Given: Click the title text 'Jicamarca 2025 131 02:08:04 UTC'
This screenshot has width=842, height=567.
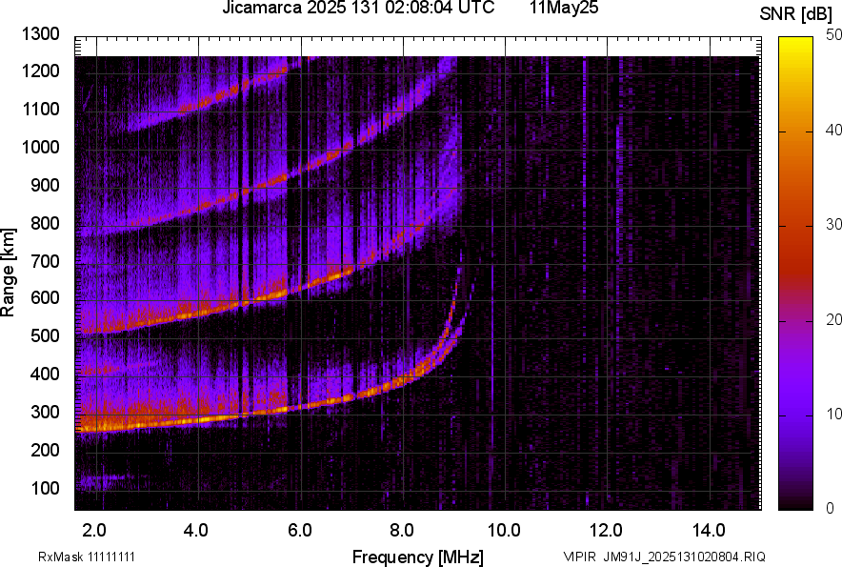Looking at the screenshot, I should pyautogui.click(x=358, y=8).
